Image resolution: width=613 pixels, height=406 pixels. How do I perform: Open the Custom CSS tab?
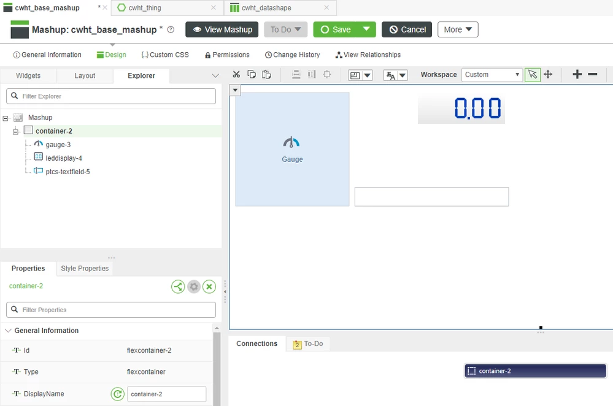165,55
